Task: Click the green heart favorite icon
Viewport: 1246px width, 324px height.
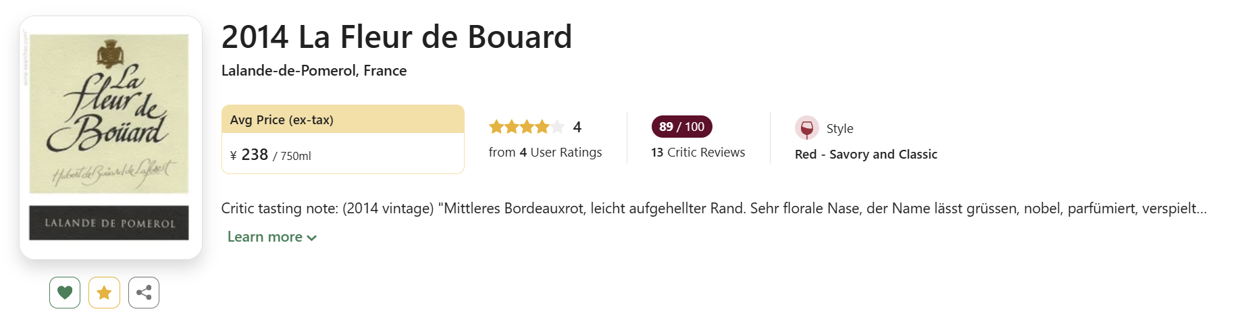Action: (65, 292)
